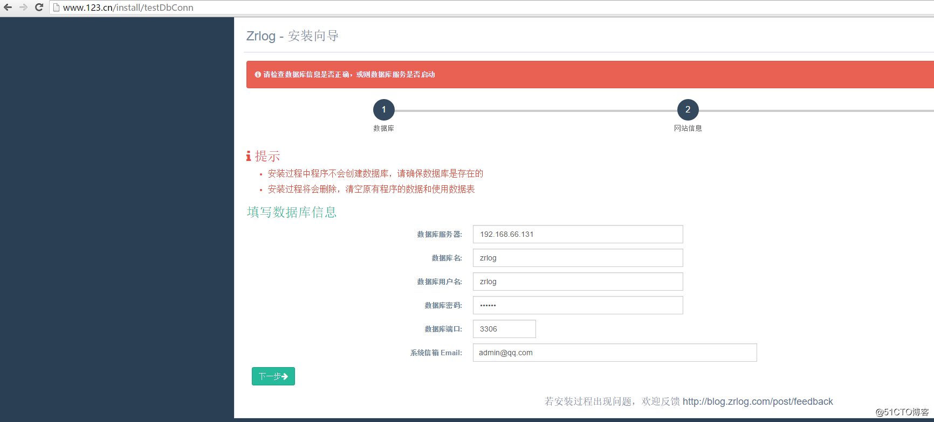Click the hint about database must exist

tap(375, 173)
